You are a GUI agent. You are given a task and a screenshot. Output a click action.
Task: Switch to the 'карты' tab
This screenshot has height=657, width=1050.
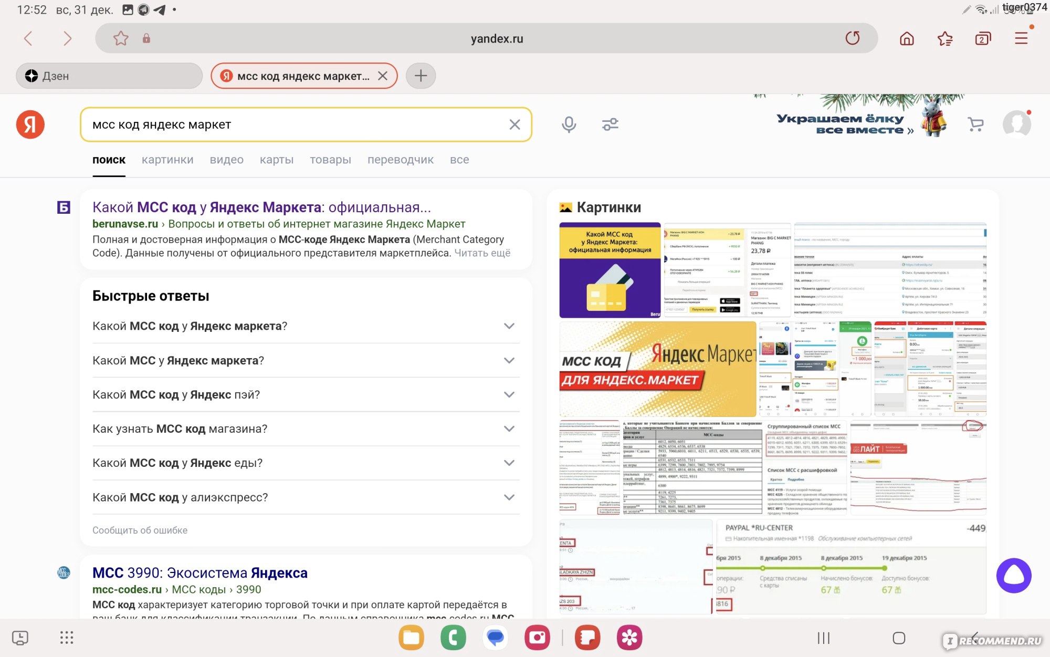coord(277,160)
